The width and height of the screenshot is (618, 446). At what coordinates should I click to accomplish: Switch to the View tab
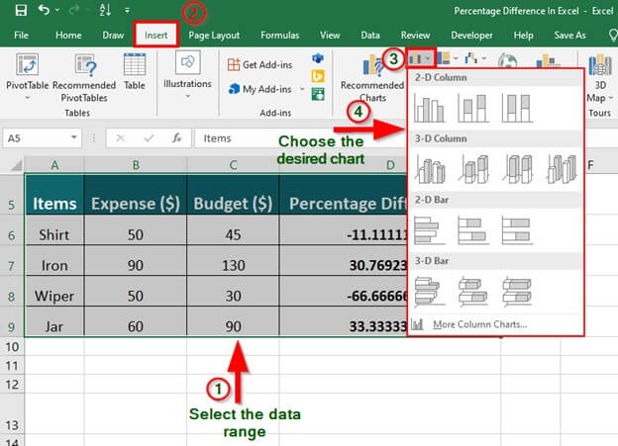click(x=330, y=36)
